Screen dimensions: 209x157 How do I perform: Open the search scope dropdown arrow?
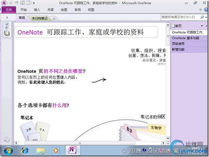pos(206,17)
